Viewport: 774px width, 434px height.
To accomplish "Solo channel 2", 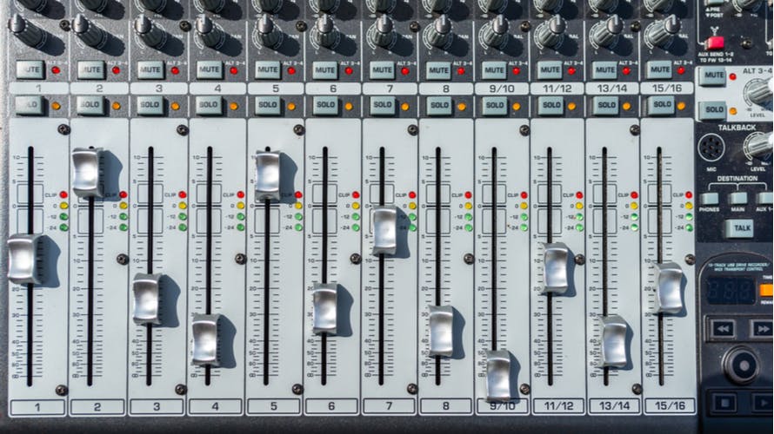I will click(90, 105).
